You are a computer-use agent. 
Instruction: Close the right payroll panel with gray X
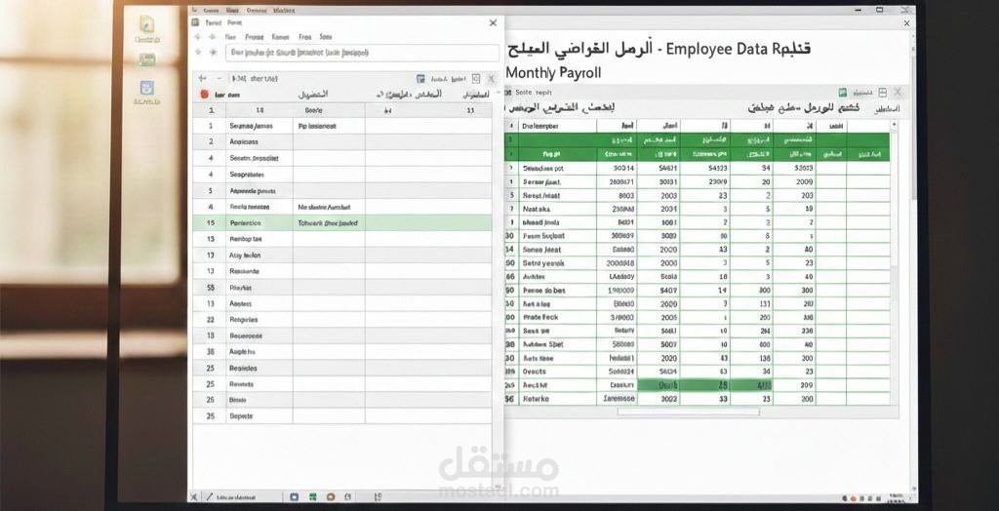tap(898, 93)
